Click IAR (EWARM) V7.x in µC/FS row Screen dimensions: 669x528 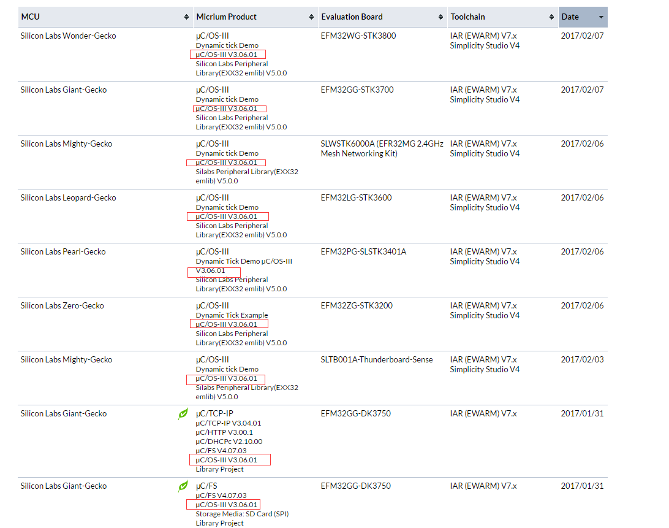(483, 486)
